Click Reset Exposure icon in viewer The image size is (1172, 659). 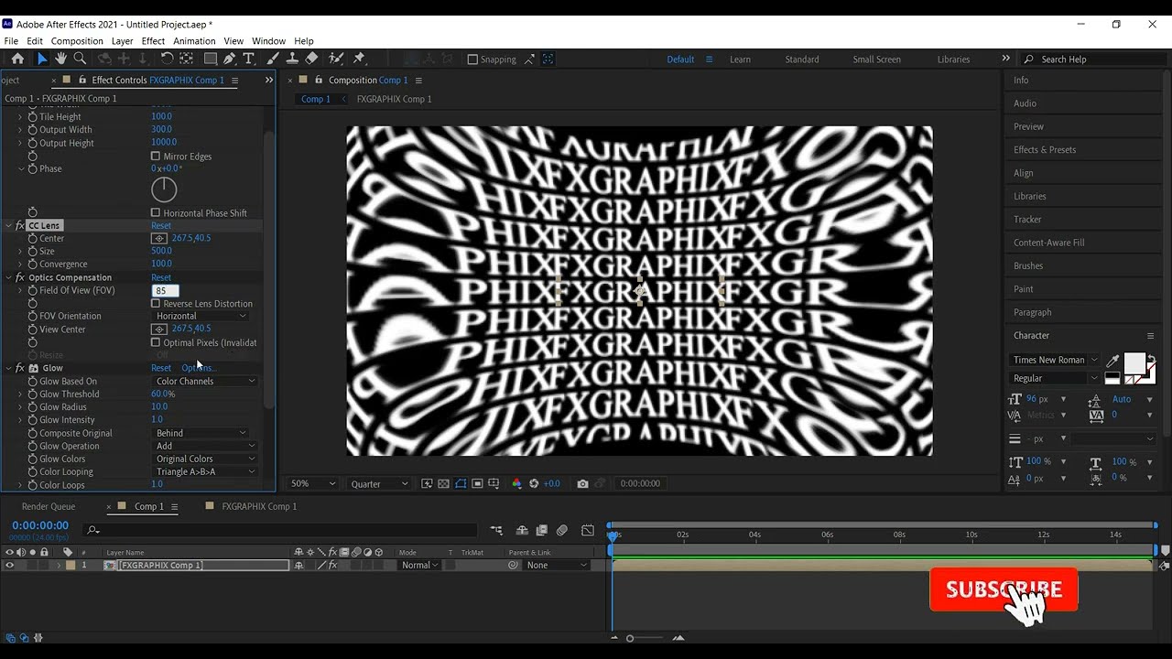point(534,483)
